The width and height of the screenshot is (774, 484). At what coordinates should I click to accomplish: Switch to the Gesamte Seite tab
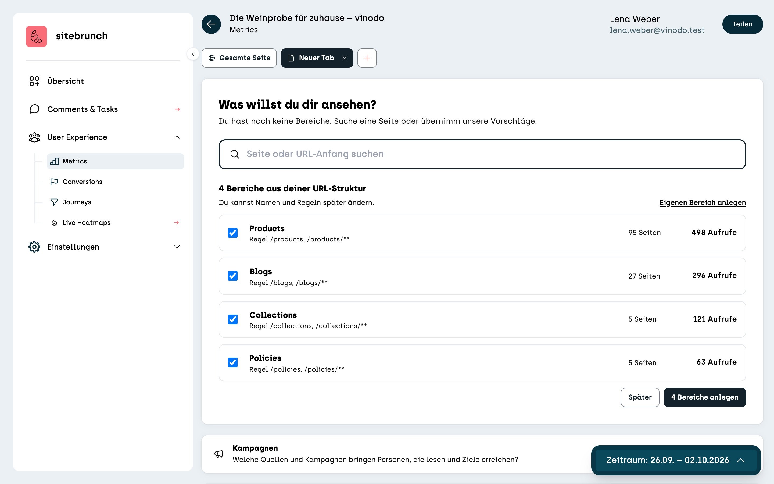[239, 58]
